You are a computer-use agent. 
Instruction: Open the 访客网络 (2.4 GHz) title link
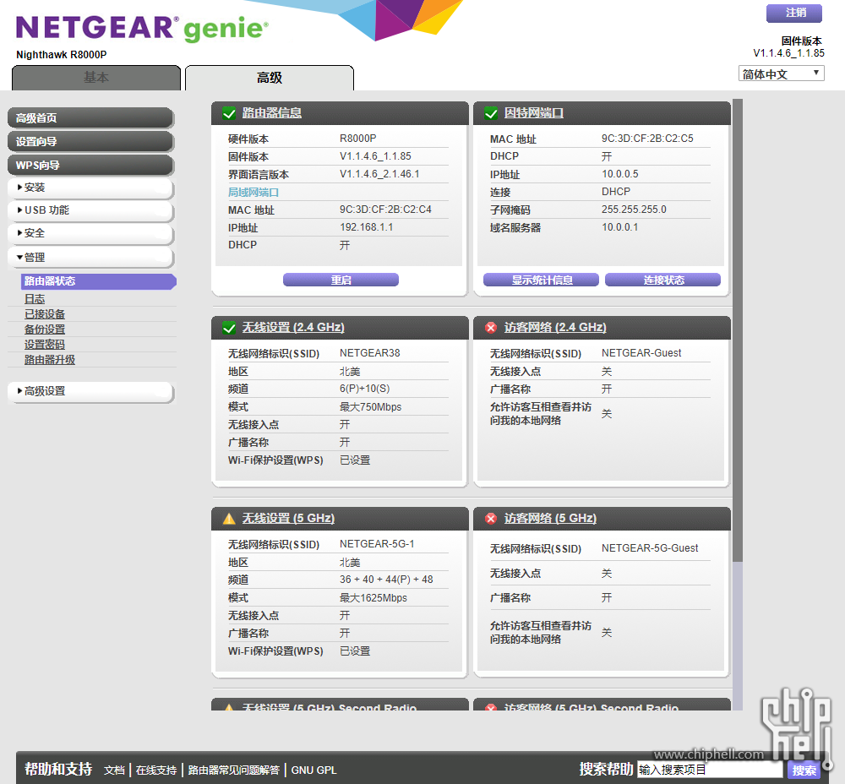(x=555, y=328)
